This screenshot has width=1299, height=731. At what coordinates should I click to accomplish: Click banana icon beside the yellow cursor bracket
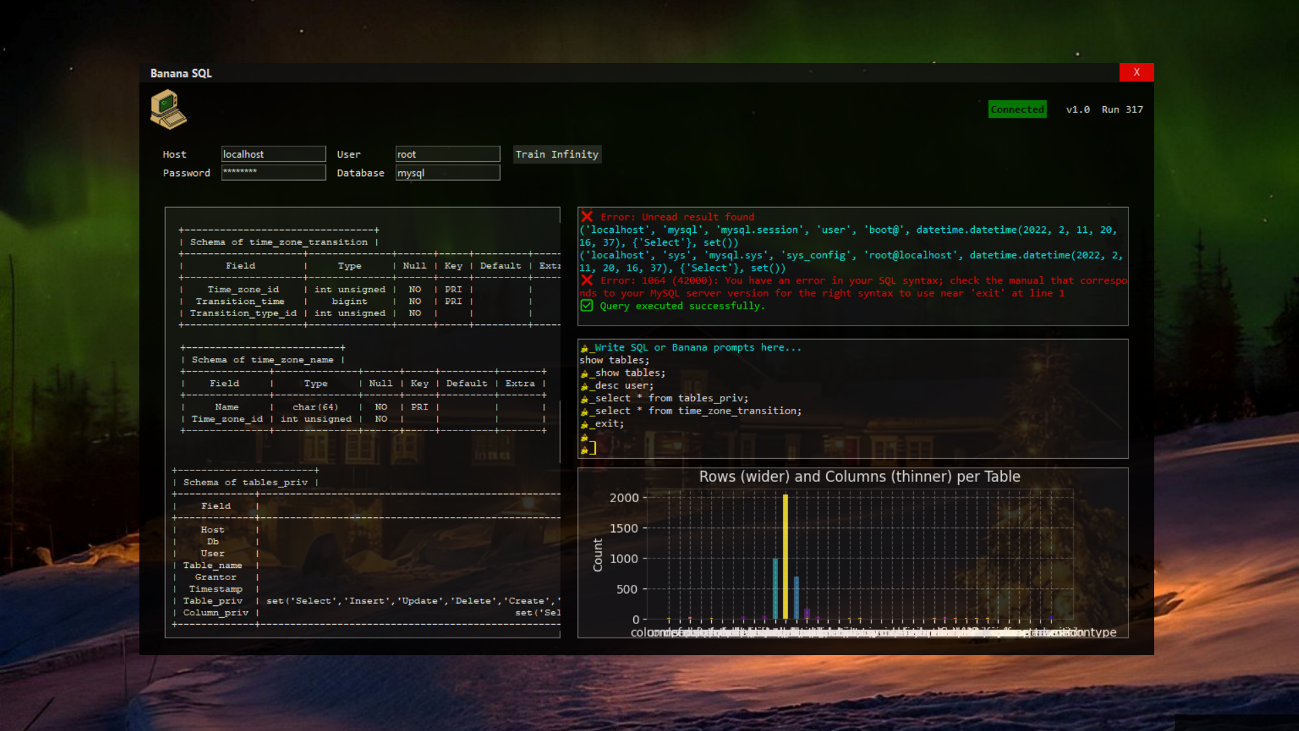[585, 449]
